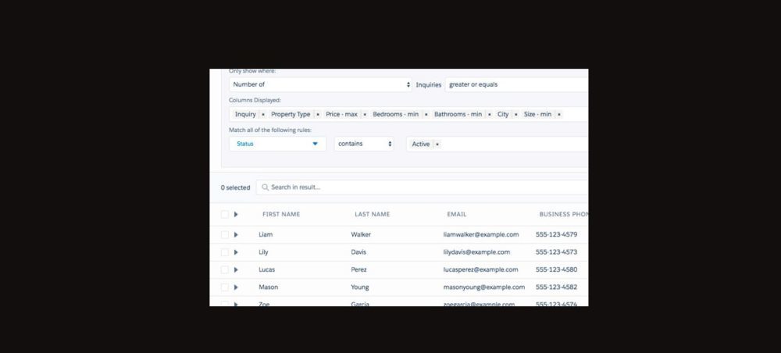Viewport: 781px width, 353px height.
Task: Select the checkbox for Liam Walker
Action: (x=225, y=234)
